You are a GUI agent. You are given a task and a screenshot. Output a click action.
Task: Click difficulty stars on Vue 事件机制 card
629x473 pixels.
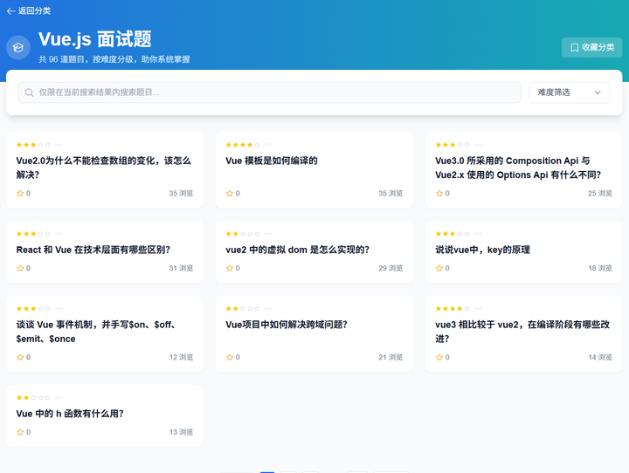(33, 309)
